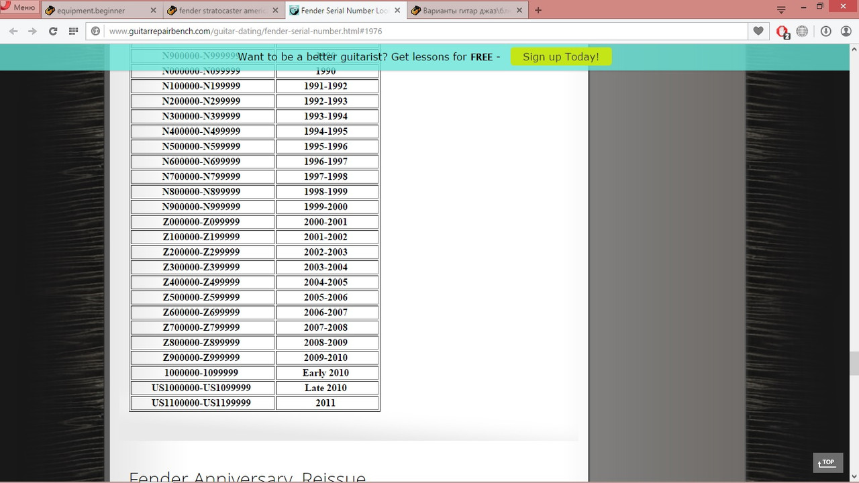Select the 2009-2010 year cell
Image resolution: width=859 pixels, height=483 pixels.
[327, 358]
